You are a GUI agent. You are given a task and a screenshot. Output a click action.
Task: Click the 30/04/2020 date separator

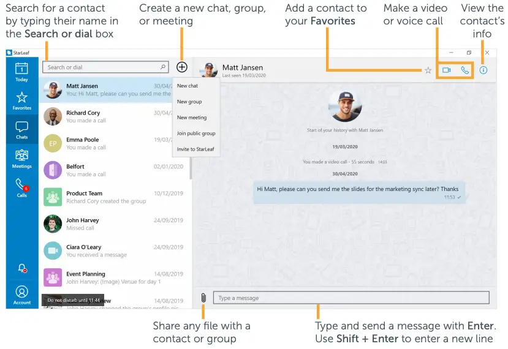pyautogui.click(x=345, y=173)
